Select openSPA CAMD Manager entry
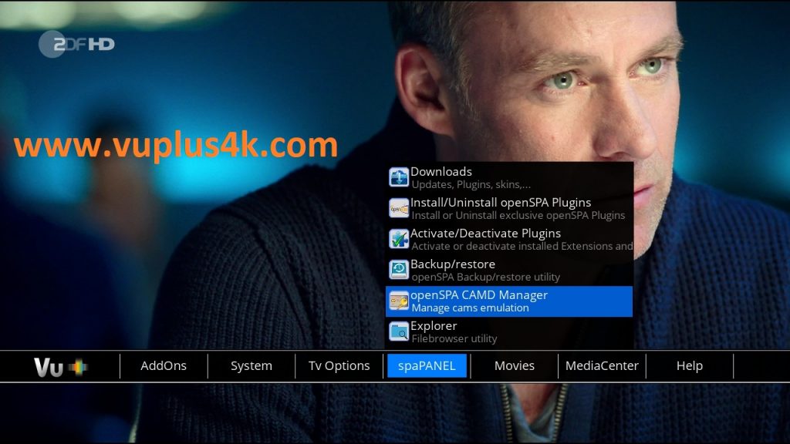This screenshot has height=444, width=790. click(x=509, y=301)
